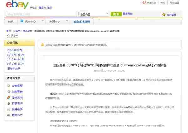The height and width of the screenshot is (133, 188).
Task: Select the 促销活动 topic
Action: point(17,97)
